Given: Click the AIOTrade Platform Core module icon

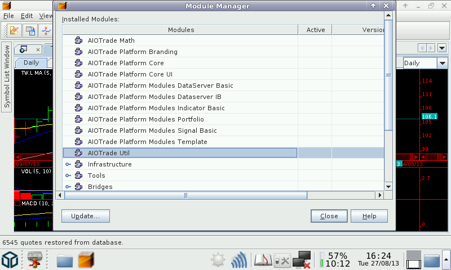Looking at the screenshot, I should tap(78, 63).
